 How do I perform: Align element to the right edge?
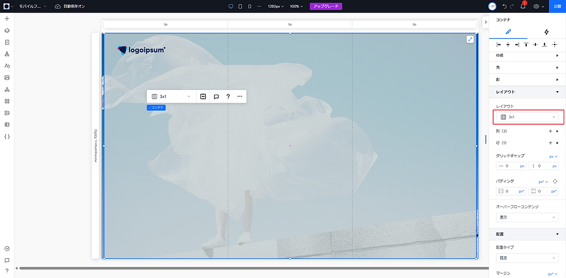(x=517, y=45)
